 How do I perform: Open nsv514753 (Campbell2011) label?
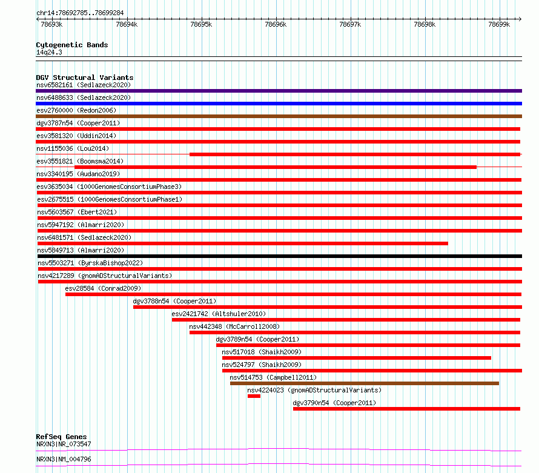tap(273, 377)
